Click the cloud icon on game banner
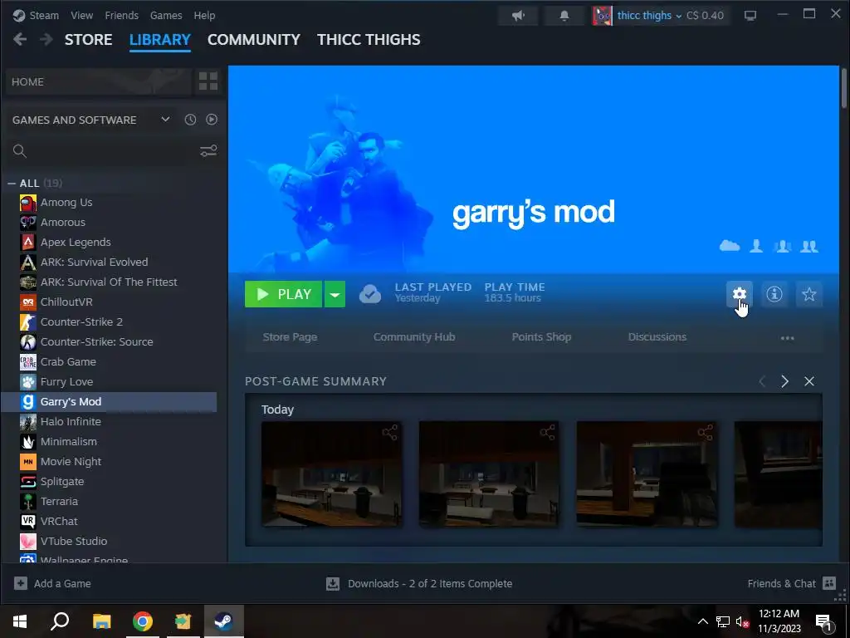This screenshot has height=638, width=850. coord(730,246)
